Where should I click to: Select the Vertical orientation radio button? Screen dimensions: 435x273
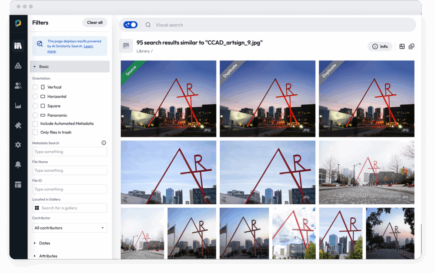pos(35,87)
